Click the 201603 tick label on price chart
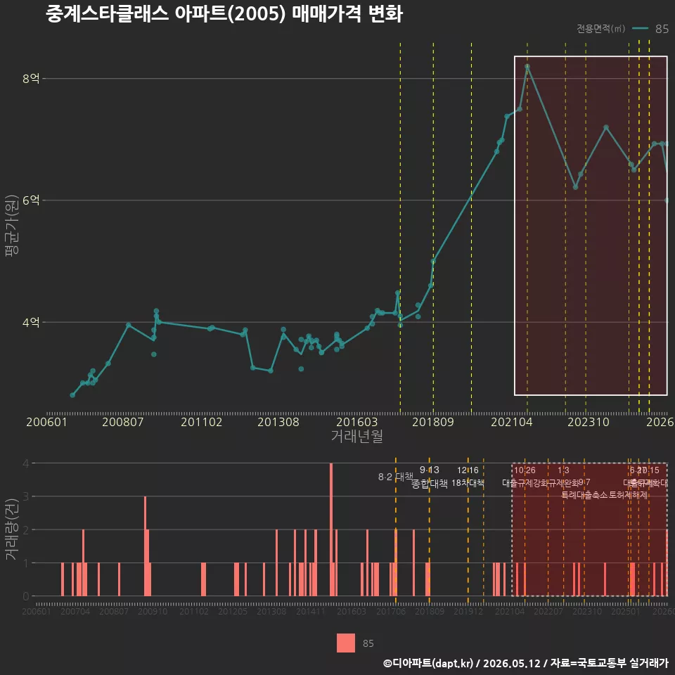The image size is (675, 675). coord(357,422)
